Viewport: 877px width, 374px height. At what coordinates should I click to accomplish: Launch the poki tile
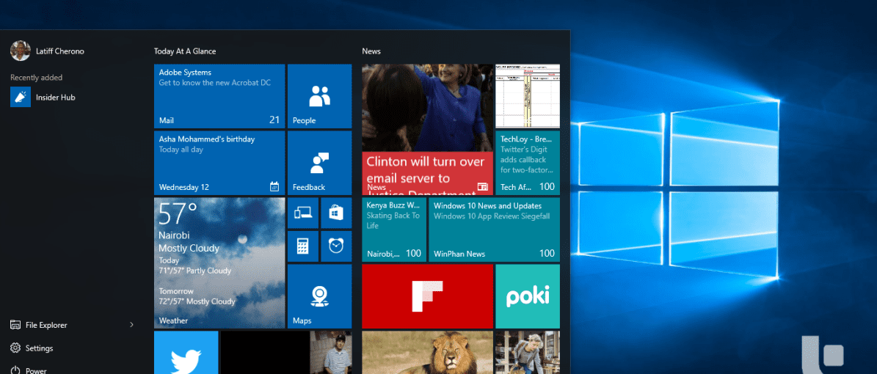click(528, 296)
